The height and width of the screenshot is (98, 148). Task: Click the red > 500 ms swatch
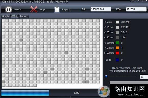117,53
